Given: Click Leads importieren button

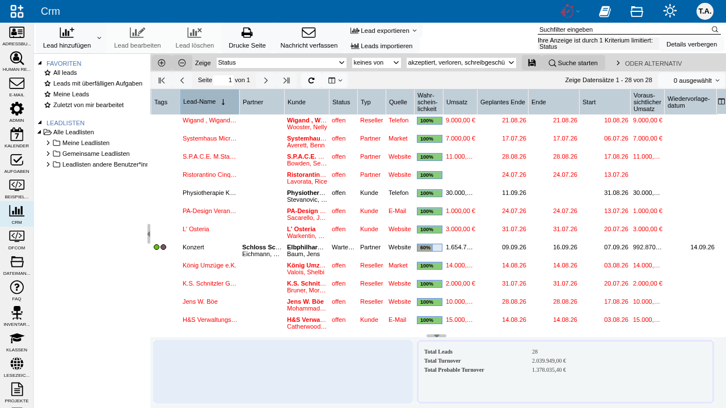Looking at the screenshot, I should pos(382,46).
